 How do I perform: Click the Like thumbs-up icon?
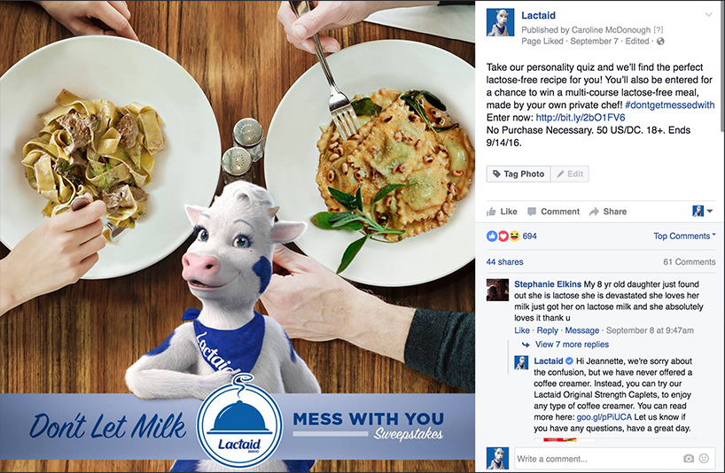(491, 212)
